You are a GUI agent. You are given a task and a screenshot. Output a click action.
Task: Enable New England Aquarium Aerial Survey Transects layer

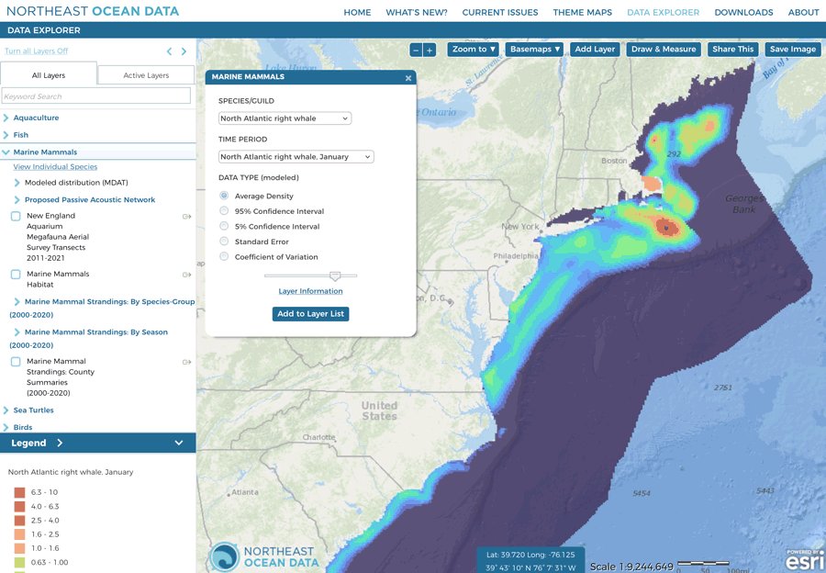16,216
